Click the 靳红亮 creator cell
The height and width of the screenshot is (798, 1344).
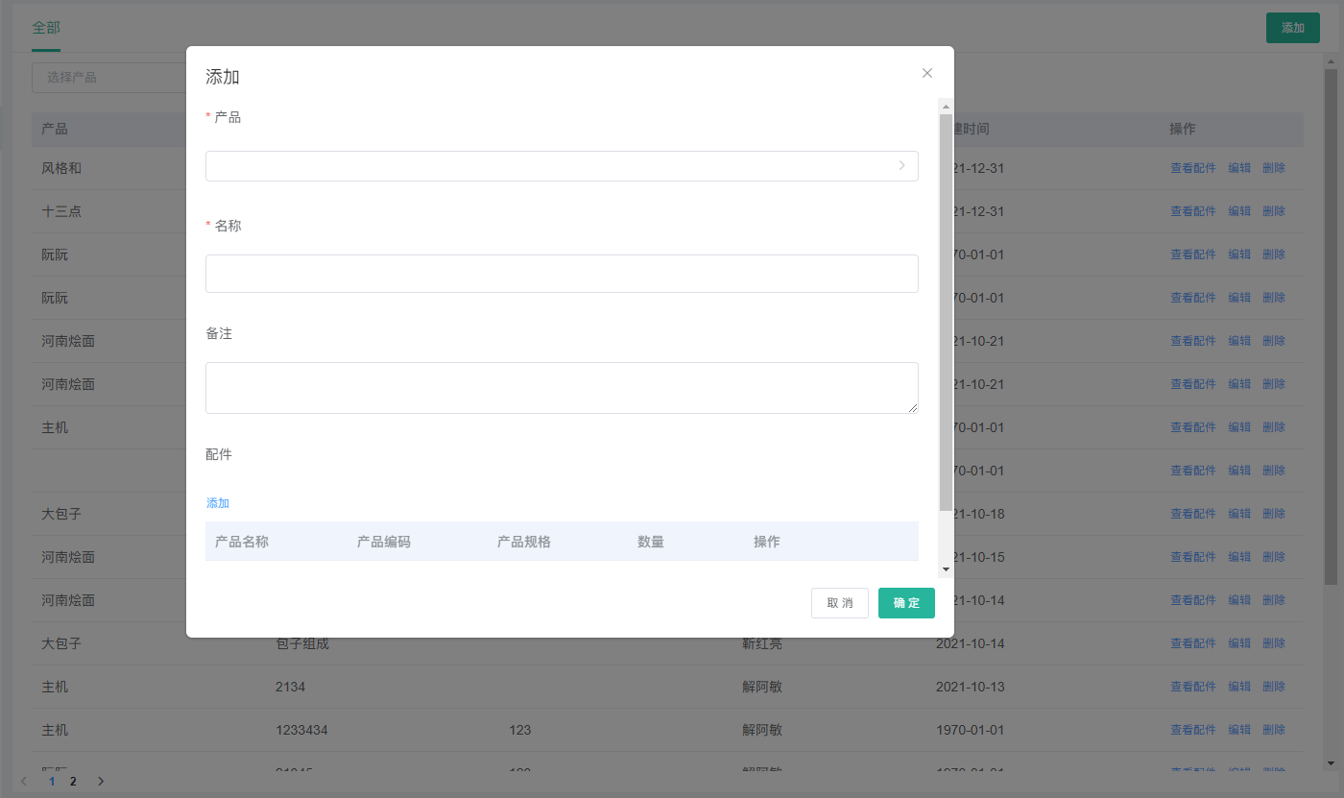[762, 643]
